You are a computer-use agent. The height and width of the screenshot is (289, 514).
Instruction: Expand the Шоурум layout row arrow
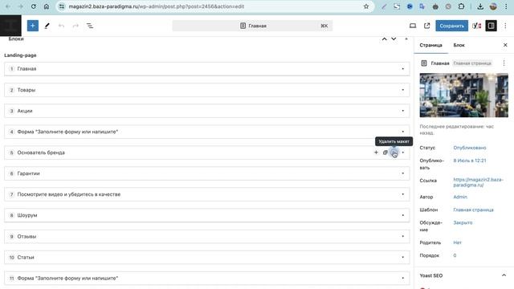(403, 215)
